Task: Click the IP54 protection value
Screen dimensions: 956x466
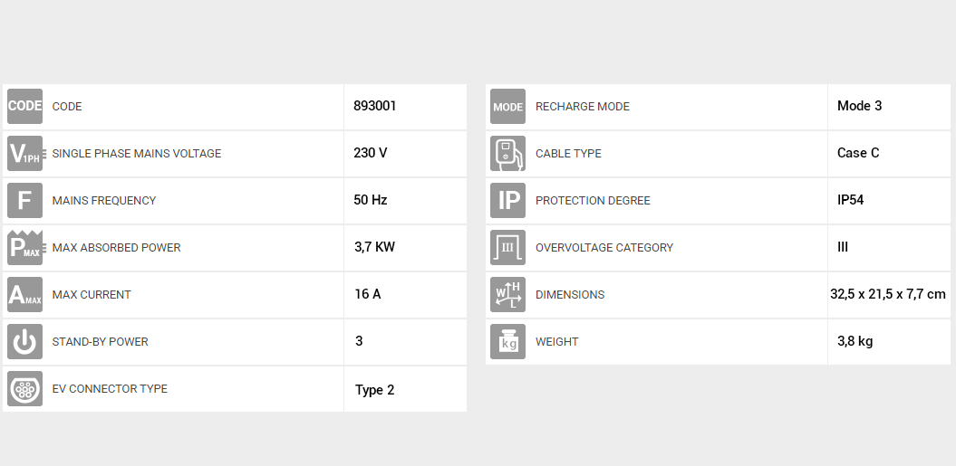Action: pyautogui.click(x=850, y=200)
